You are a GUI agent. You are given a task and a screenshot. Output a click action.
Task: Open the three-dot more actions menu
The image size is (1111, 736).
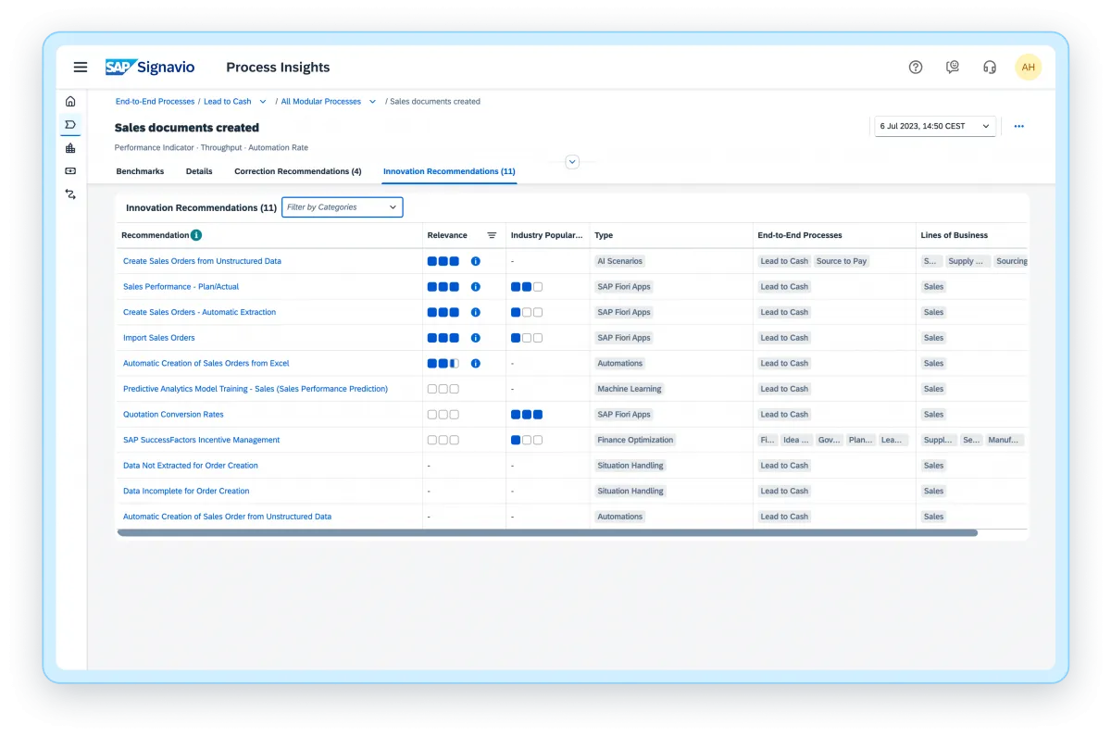pos(1019,126)
